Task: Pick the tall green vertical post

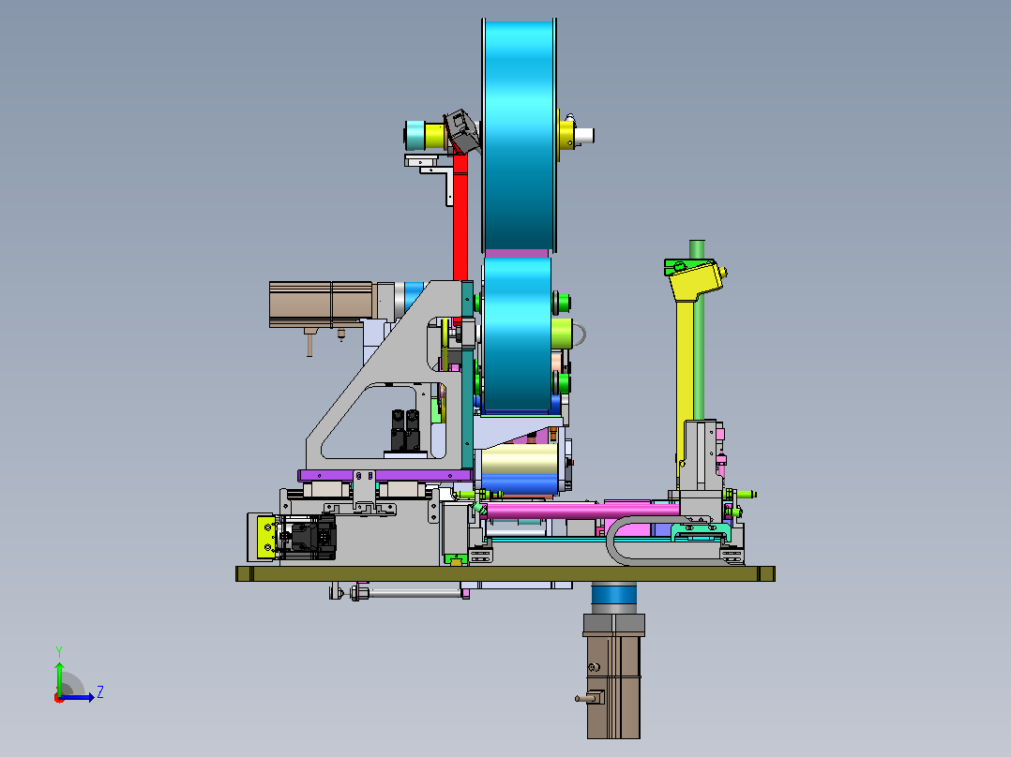Action: 698,332
